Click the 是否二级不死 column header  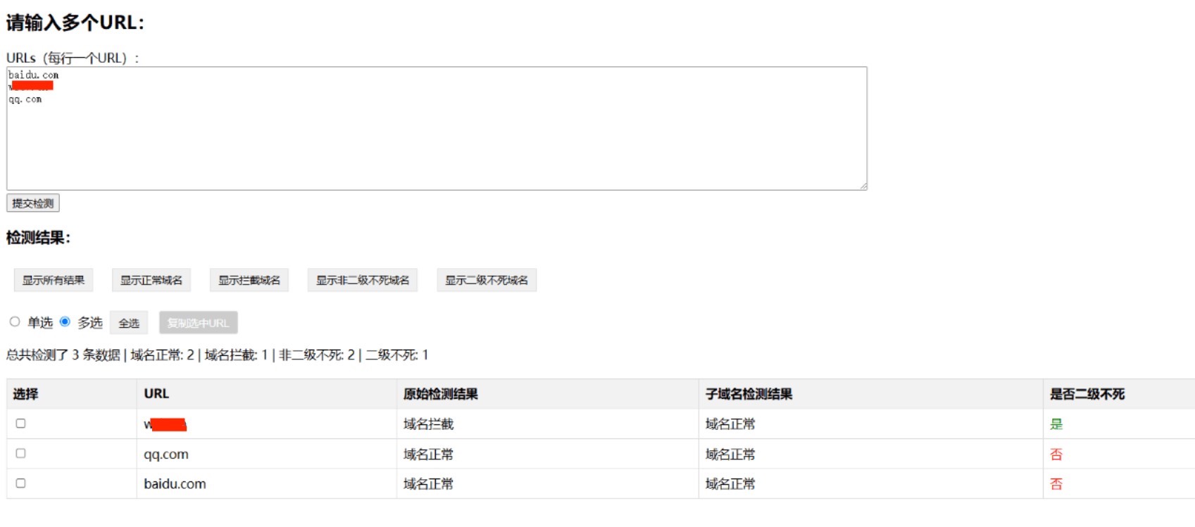(1087, 394)
